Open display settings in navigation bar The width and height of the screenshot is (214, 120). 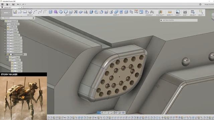pyautogui.click(x=116, y=113)
